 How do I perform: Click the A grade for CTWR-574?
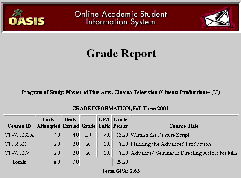click(88, 153)
